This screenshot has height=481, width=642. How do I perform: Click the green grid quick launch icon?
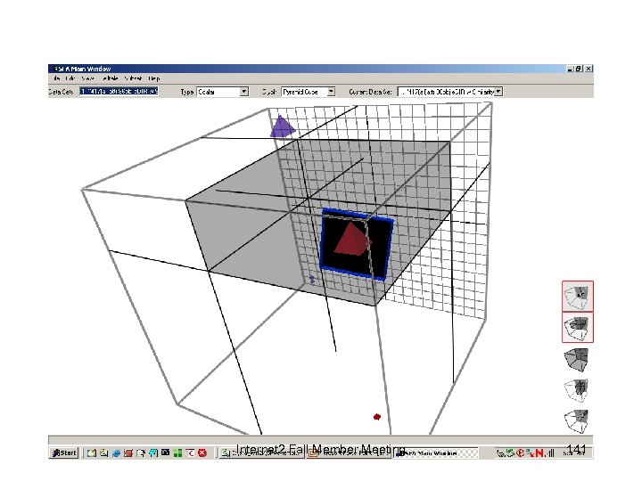coord(177,452)
